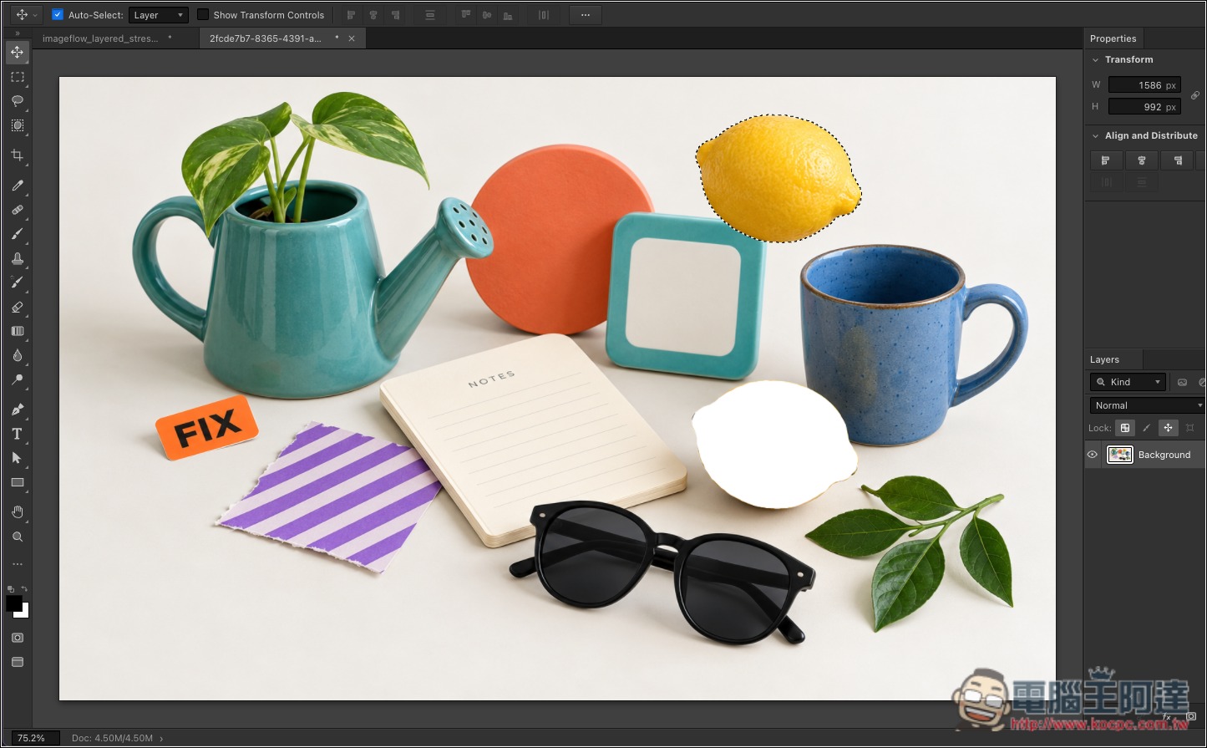The height and width of the screenshot is (748, 1207).
Task: Toggle link between width and height
Action: [x=1195, y=96]
